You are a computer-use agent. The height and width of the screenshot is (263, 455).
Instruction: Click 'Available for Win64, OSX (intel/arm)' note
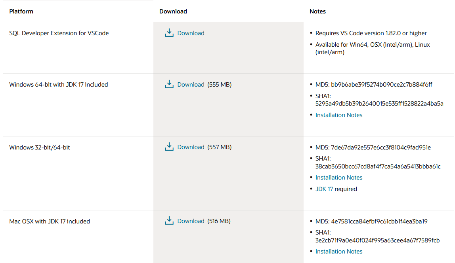pyautogui.click(x=373, y=48)
